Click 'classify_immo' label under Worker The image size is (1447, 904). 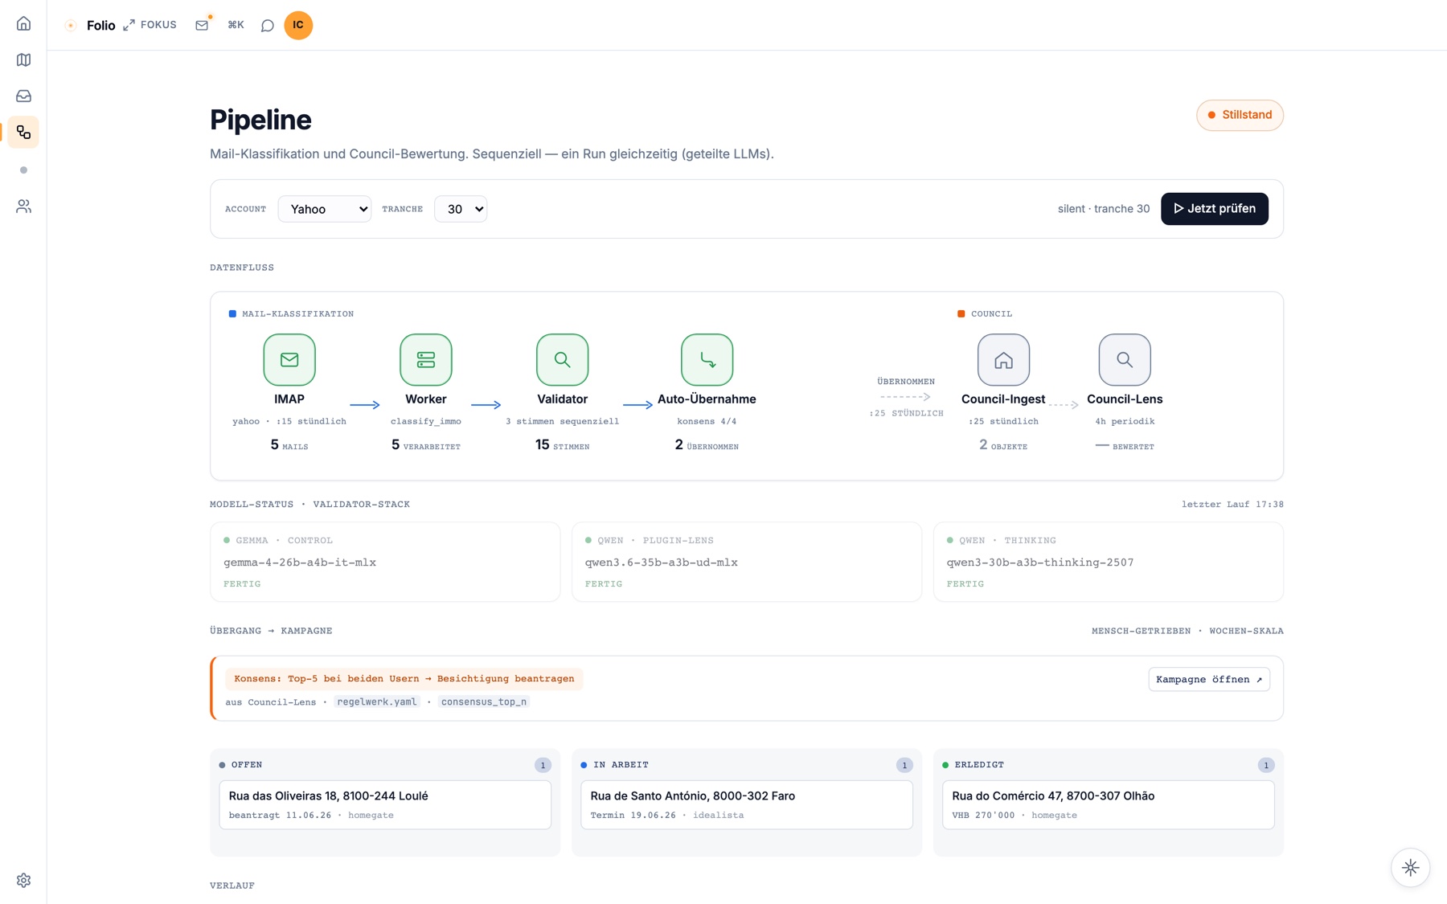pyautogui.click(x=426, y=421)
